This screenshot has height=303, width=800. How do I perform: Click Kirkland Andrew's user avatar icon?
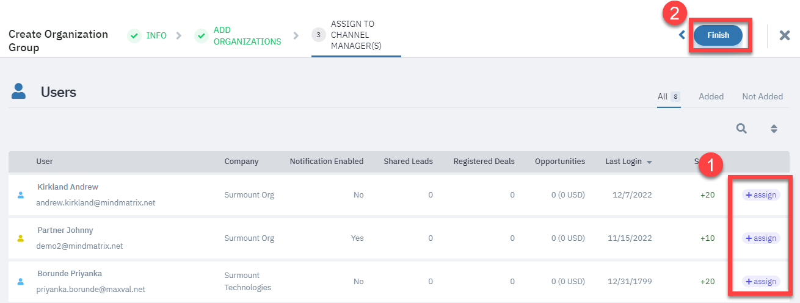pyautogui.click(x=21, y=195)
